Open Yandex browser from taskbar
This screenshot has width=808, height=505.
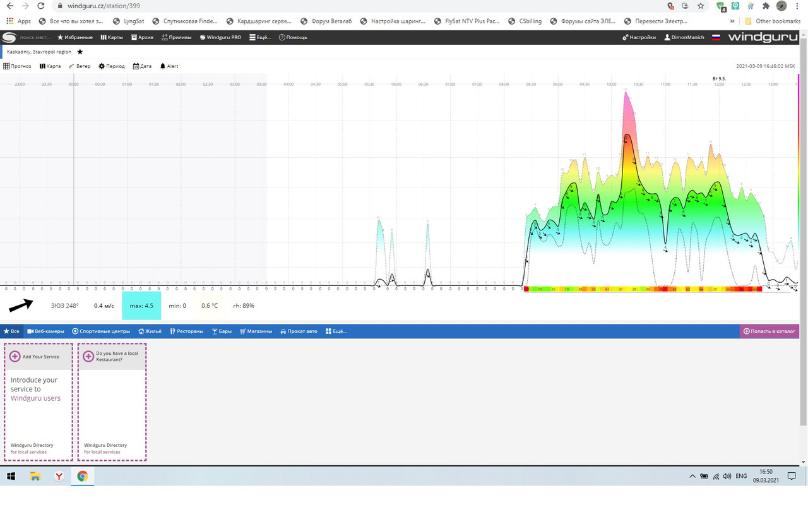(59, 477)
